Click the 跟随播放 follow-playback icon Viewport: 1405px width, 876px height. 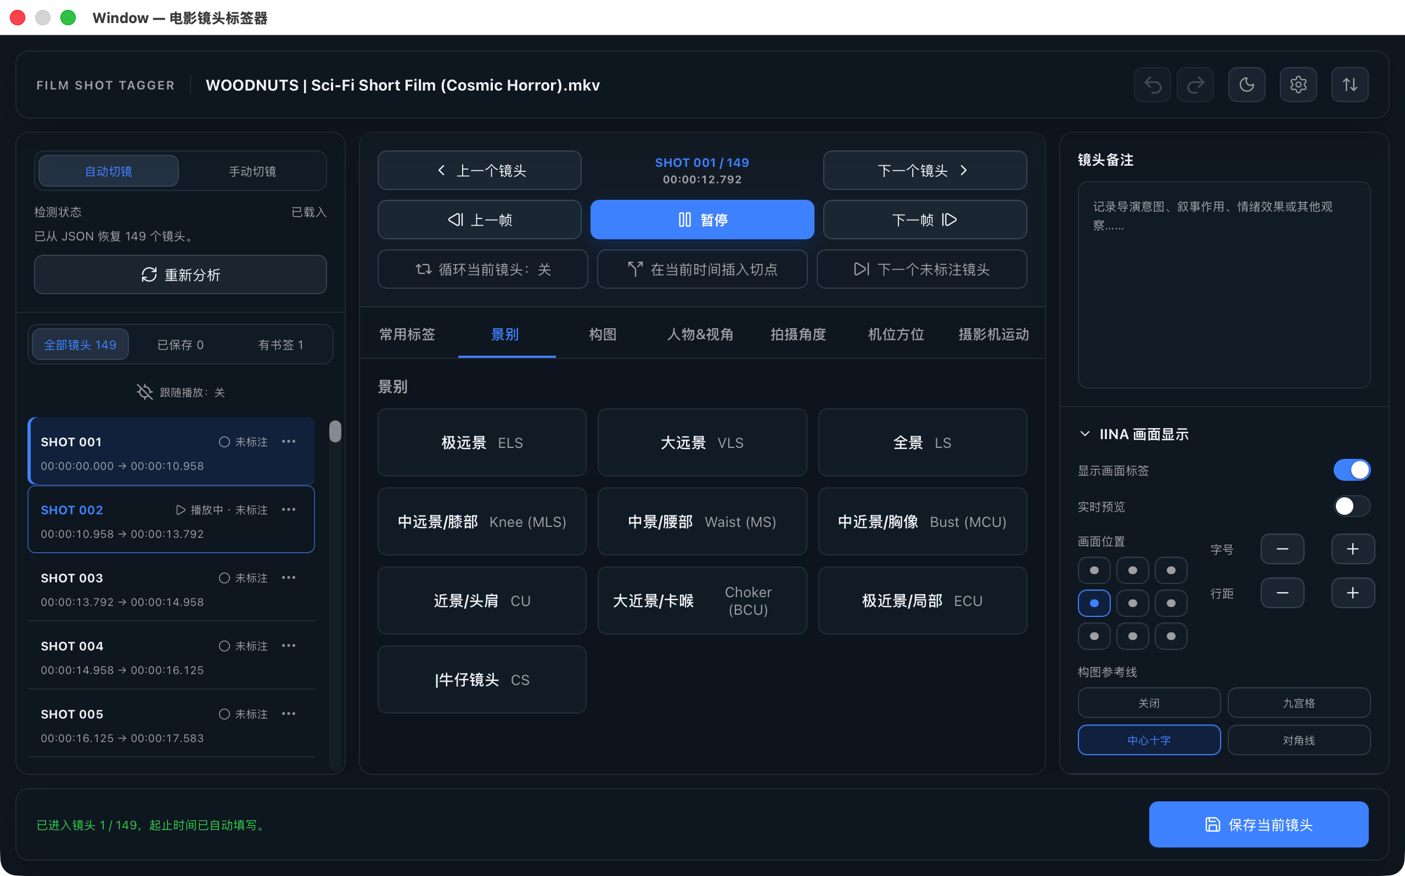click(144, 392)
